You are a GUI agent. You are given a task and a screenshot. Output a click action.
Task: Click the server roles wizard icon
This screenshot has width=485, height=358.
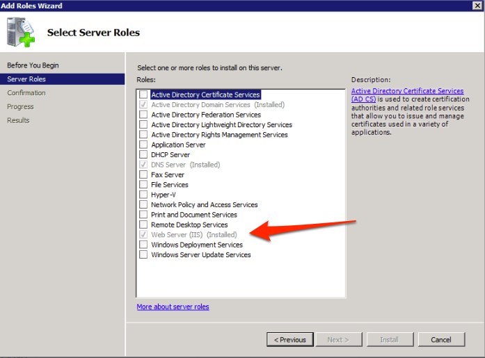[x=21, y=32]
